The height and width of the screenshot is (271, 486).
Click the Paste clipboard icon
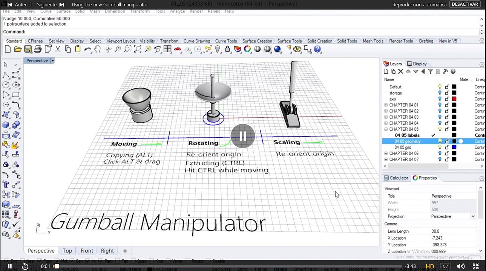tap(78, 49)
